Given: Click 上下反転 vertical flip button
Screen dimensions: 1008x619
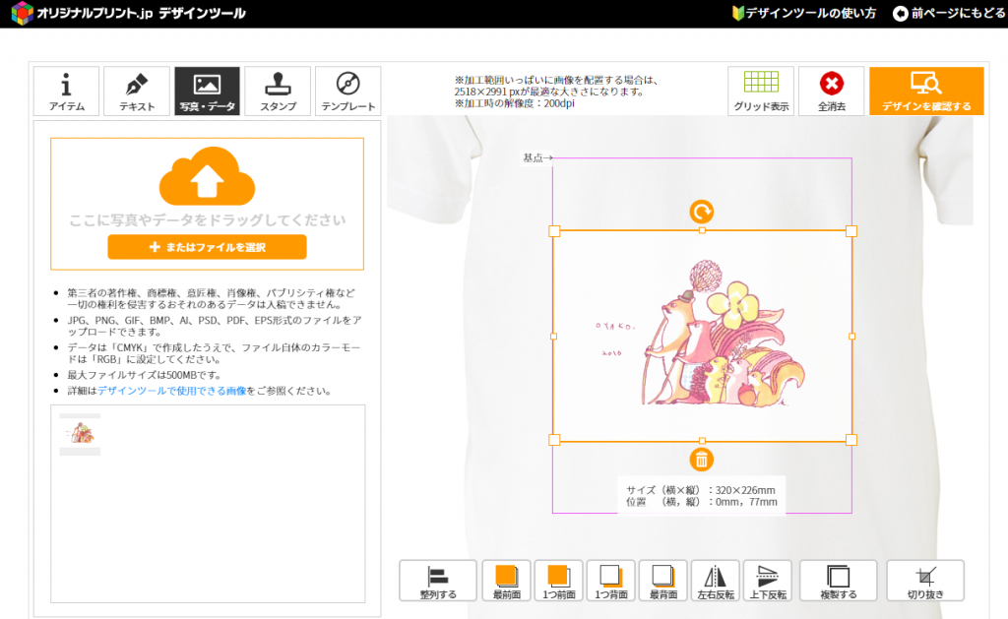Looking at the screenshot, I should click(768, 581).
